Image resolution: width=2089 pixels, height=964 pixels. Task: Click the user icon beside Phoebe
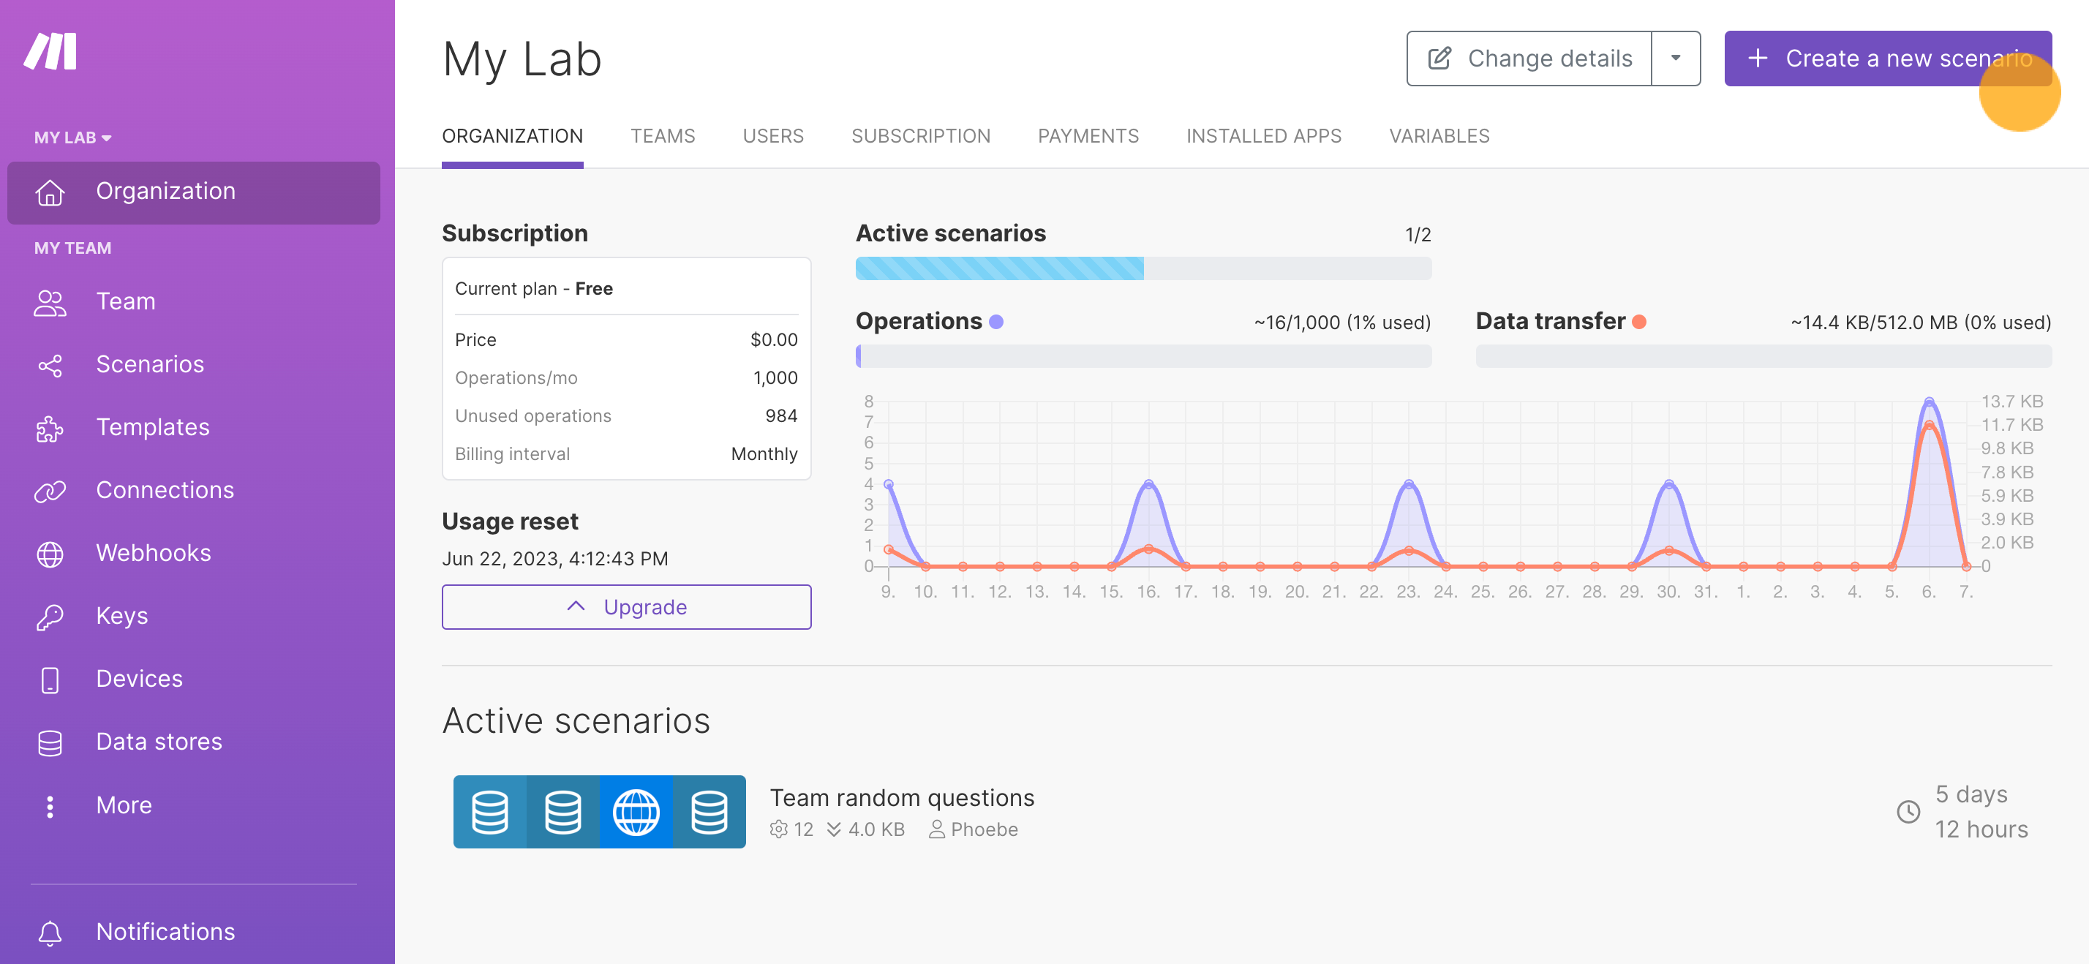[x=937, y=829]
